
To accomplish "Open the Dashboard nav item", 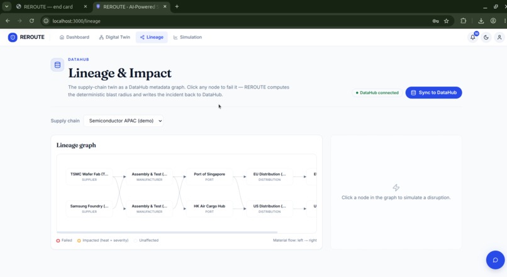I will click(74, 37).
